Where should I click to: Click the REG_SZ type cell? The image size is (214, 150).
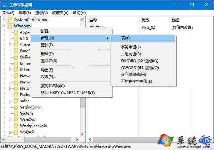(148, 27)
